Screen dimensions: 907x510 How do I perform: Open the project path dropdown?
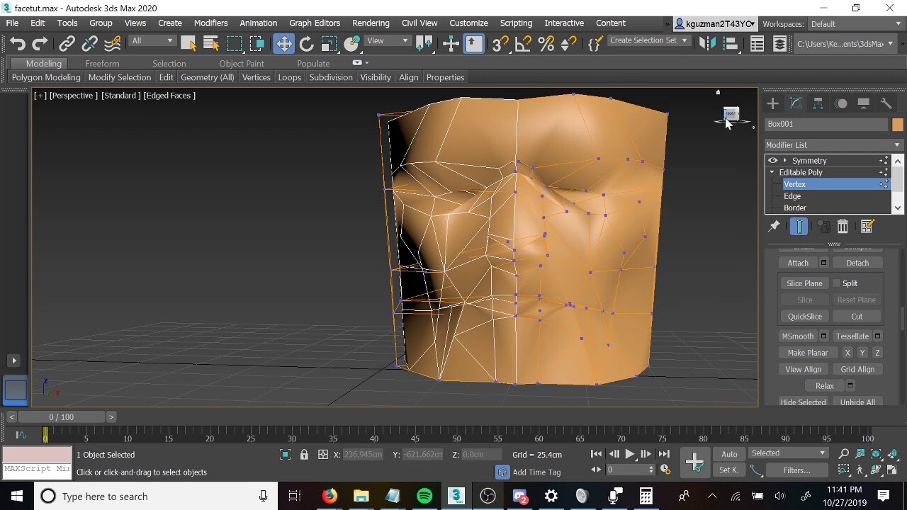(845, 44)
